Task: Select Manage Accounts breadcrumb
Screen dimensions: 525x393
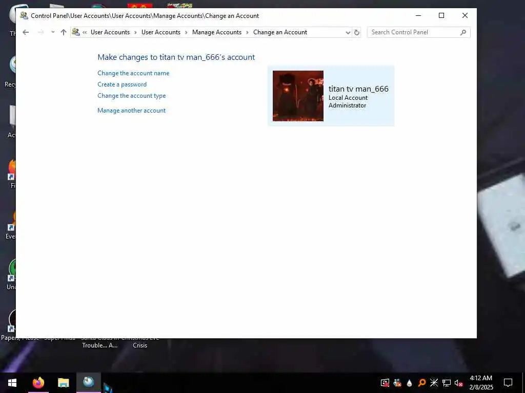Action: [217, 32]
